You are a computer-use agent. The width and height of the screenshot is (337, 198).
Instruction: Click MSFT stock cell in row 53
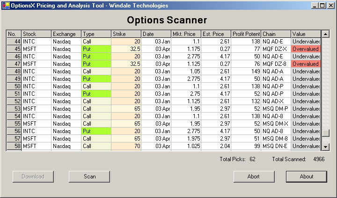(x=37, y=109)
